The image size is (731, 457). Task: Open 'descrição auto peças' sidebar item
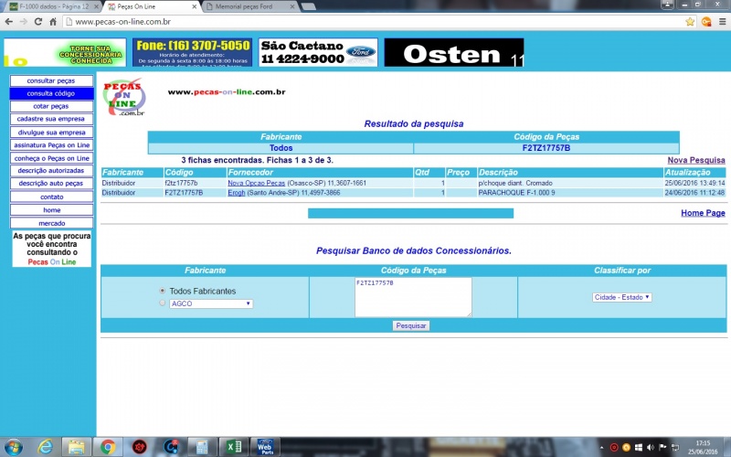(x=51, y=184)
